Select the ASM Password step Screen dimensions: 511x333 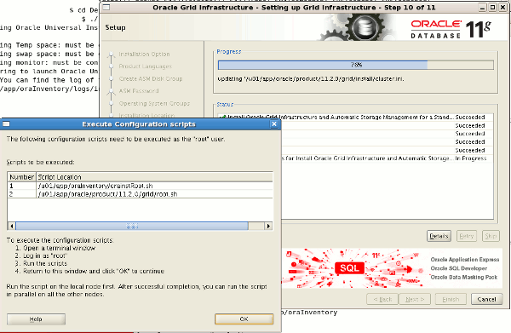[139, 91]
